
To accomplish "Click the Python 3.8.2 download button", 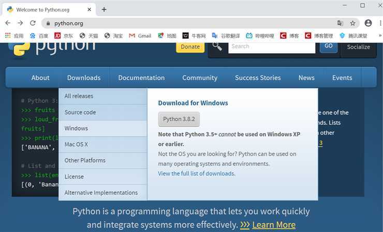I will click(x=179, y=119).
